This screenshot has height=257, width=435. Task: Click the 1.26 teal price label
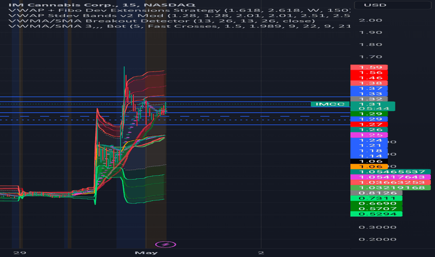point(369,129)
